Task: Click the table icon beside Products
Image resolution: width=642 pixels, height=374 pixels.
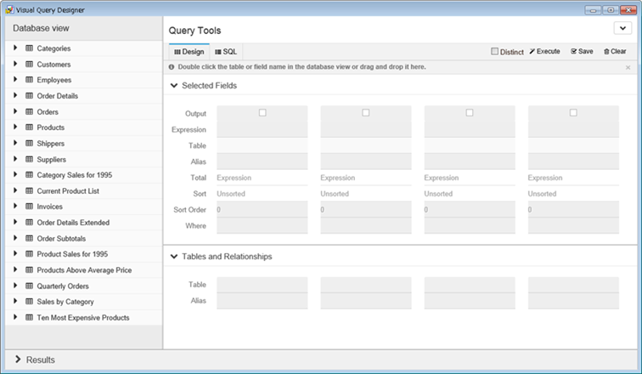Action: (29, 127)
